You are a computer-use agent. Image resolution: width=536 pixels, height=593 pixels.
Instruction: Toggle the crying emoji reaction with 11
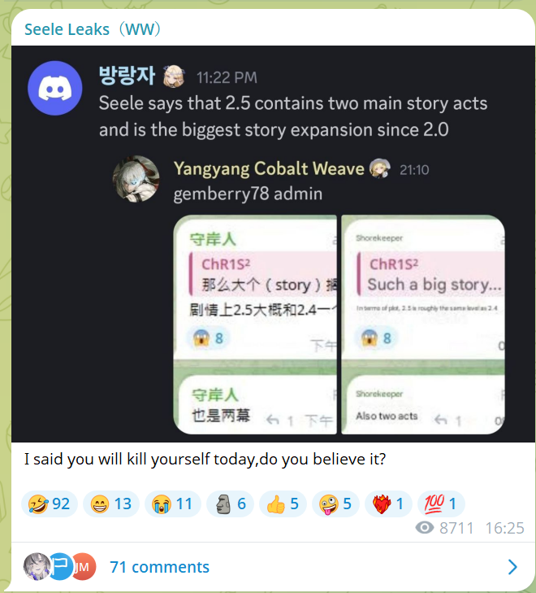point(172,504)
